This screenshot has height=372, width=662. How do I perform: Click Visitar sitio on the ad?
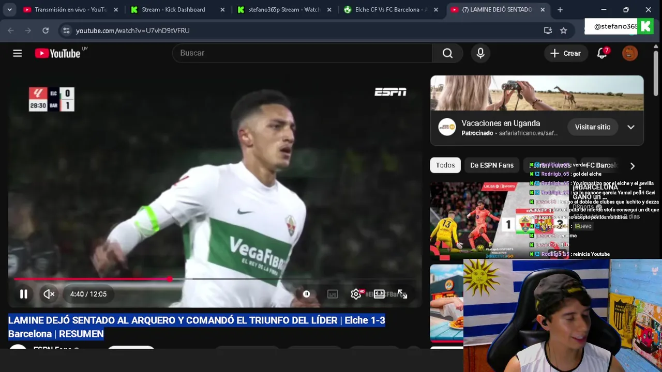pos(593,127)
